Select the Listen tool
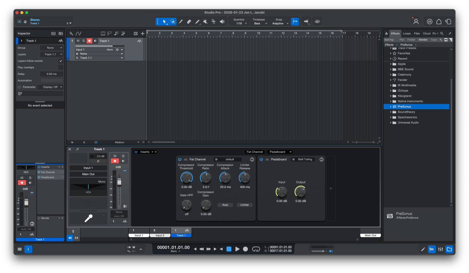Screen dimensions: 469x273 click(x=222, y=21)
